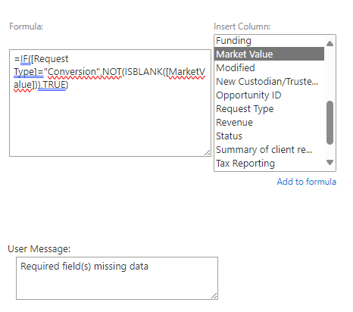Click the User Message box resize grip
The height and width of the screenshot is (312, 353).
click(214, 296)
